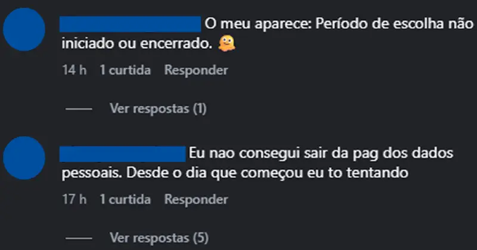Click "Desde o dia que começou" sentence
The height and width of the screenshot is (250, 477).
click(x=179, y=173)
